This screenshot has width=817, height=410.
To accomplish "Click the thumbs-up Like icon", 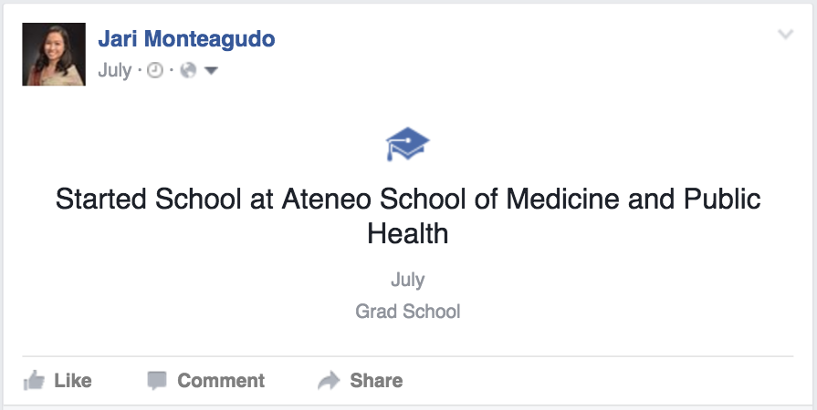I will [34, 380].
